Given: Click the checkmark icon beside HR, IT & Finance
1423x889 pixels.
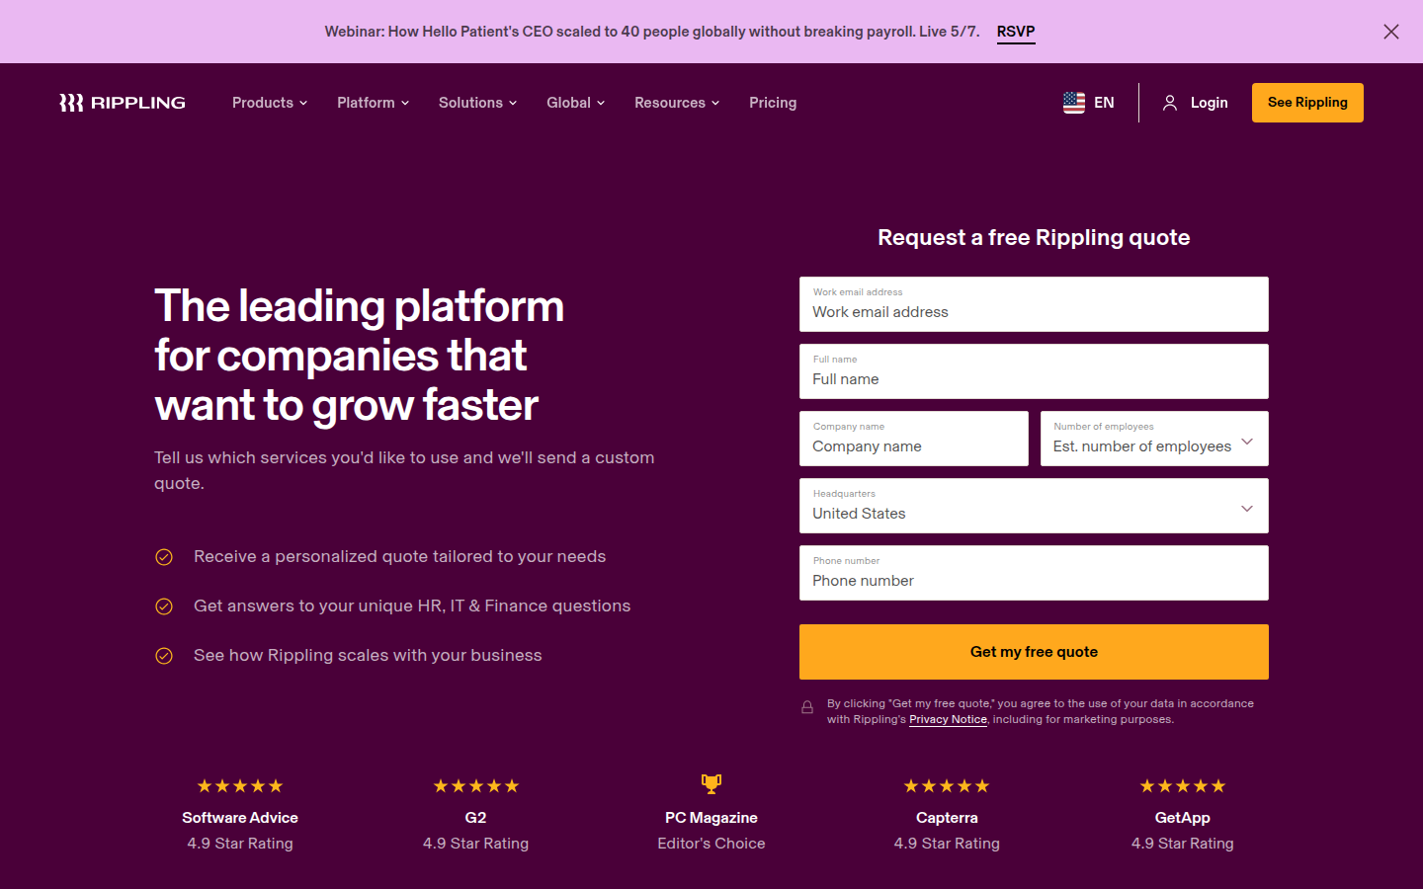Looking at the screenshot, I should click(164, 606).
